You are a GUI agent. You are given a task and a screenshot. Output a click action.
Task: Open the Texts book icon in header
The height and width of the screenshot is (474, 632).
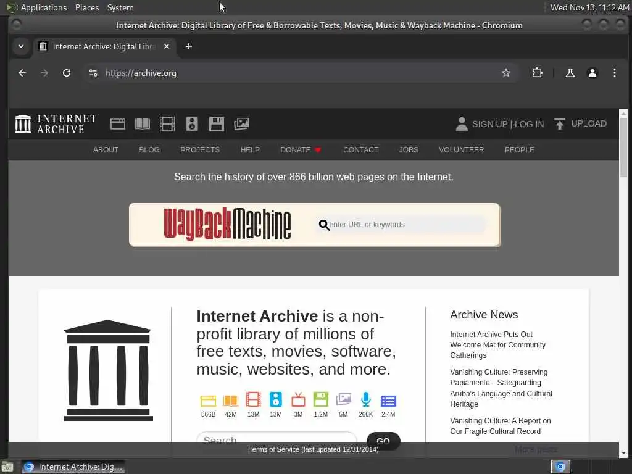(x=143, y=123)
